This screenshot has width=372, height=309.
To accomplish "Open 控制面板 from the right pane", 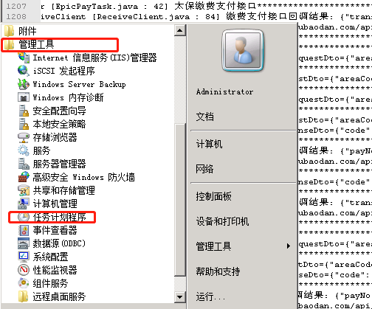I will [x=213, y=196].
